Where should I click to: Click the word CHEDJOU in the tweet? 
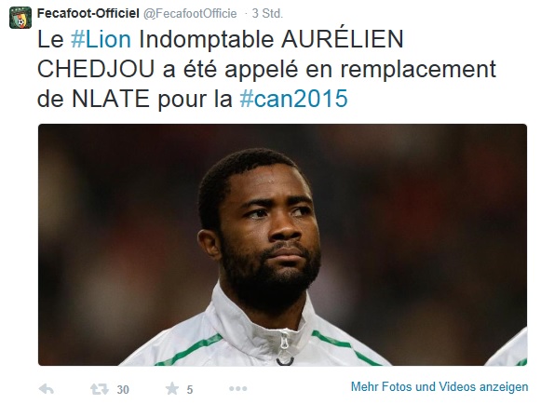pos(96,69)
